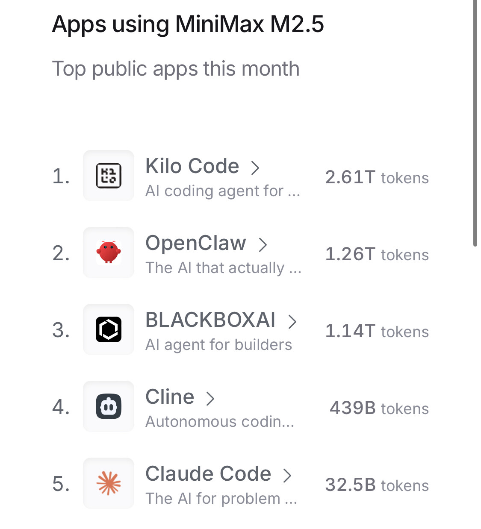The height and width of the screenshot is (529, 481).
Task: Click the chevron beside OpenClaw
Action: 263,244
